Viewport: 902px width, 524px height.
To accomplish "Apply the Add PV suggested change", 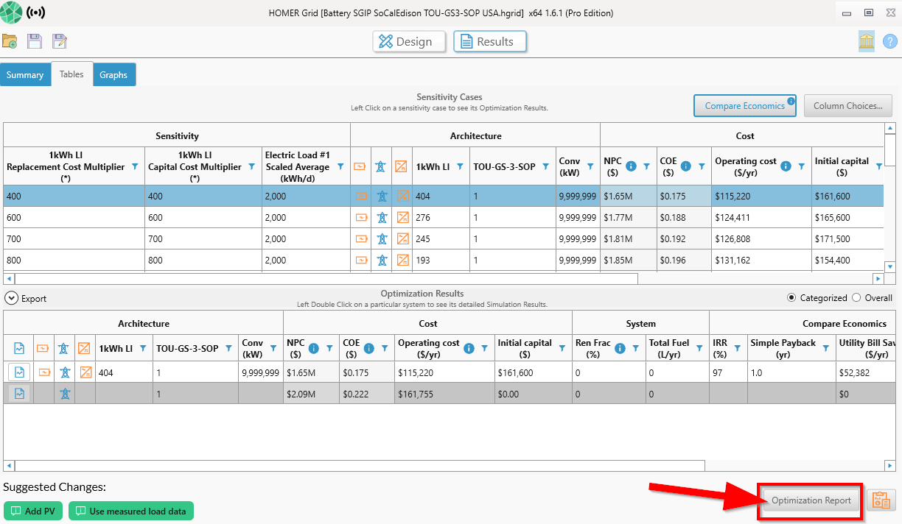I will [x=32, y=511].
